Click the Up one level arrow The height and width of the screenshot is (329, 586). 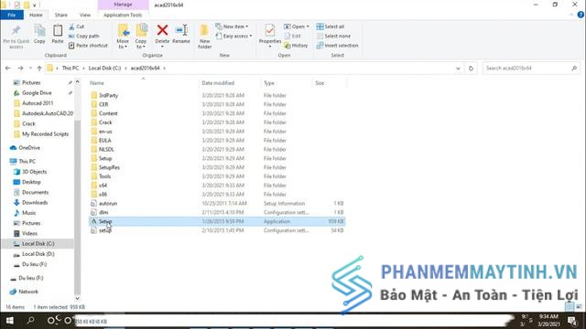coord(39,69)
